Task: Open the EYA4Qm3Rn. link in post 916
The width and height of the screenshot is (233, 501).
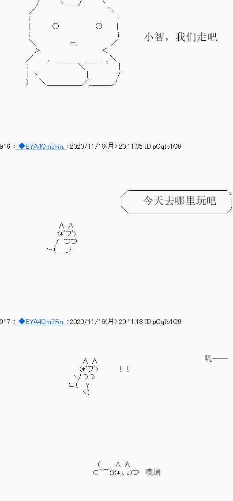Action: click(45, 146)
